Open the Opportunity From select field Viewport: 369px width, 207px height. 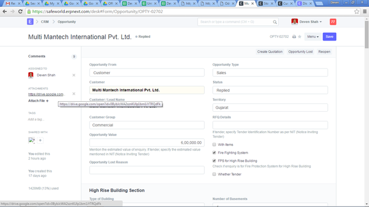[147, 73]
